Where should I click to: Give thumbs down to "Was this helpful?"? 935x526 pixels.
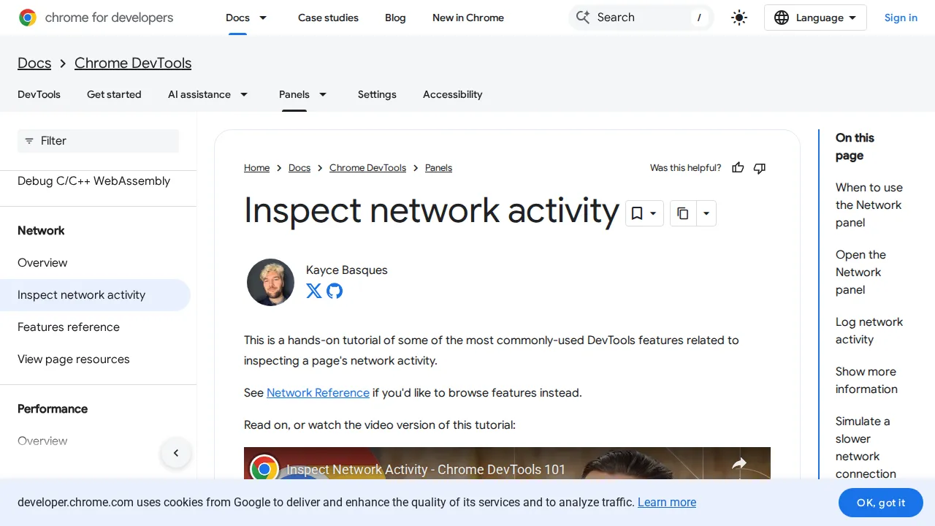pos(759,167)
